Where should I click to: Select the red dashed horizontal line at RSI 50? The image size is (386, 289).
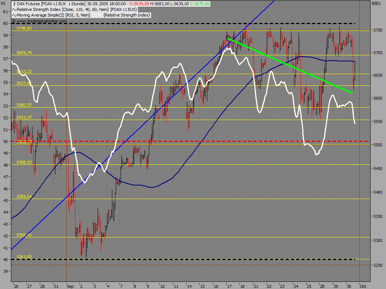coord(190,141)
